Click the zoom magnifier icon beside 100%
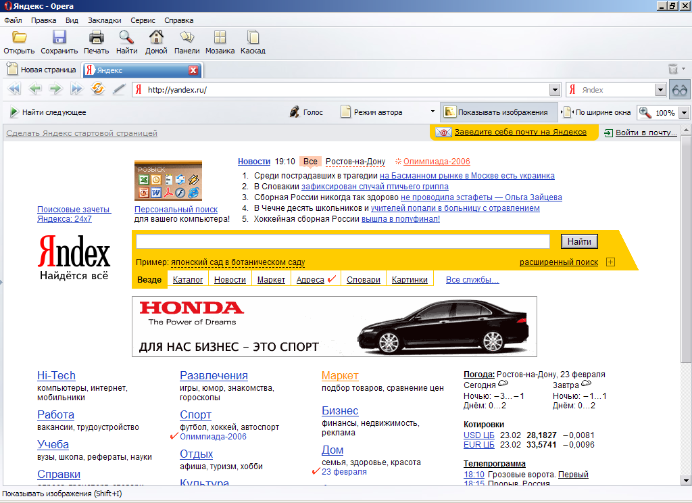Screen dimensions: 692x503 click(645, 112)
